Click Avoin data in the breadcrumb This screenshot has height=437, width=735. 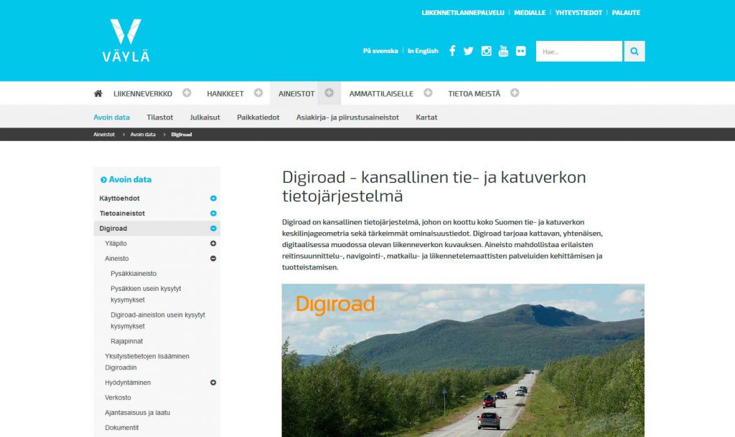click(x=143, y=134)
